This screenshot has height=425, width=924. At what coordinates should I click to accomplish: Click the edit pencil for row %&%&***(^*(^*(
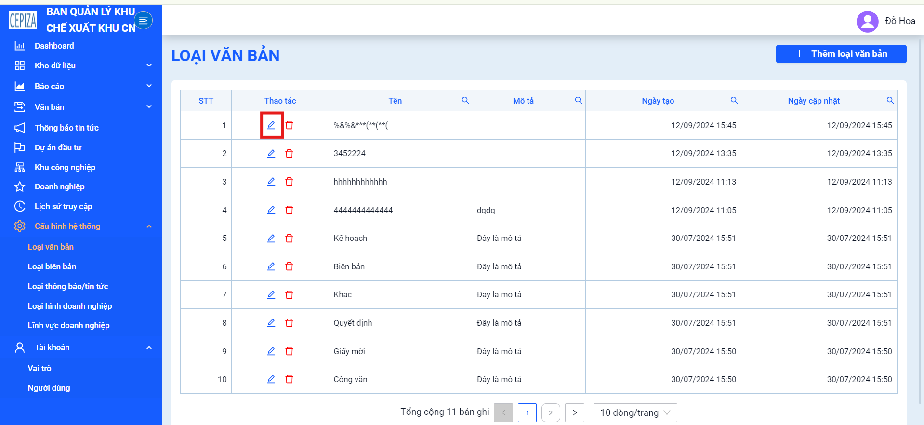(x=271, y=125)
